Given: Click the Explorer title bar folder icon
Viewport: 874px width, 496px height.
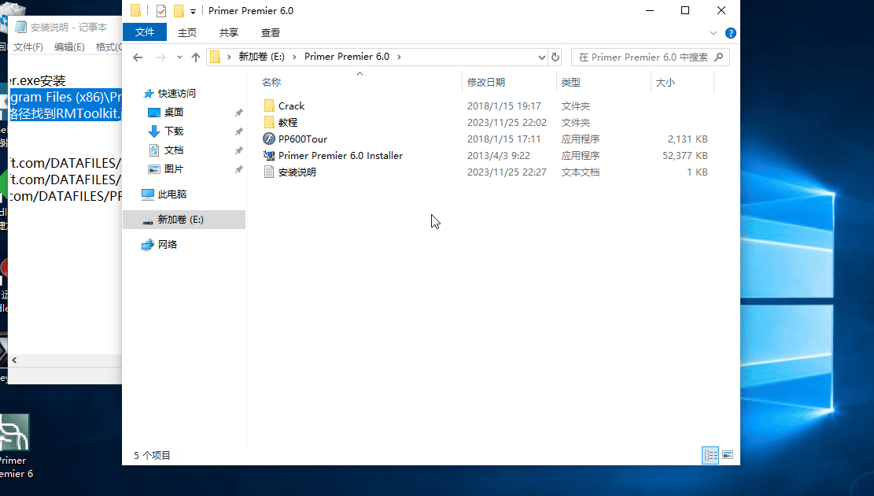Looking at the screenshot, I should pyautogui.click(x=135, y=10).
